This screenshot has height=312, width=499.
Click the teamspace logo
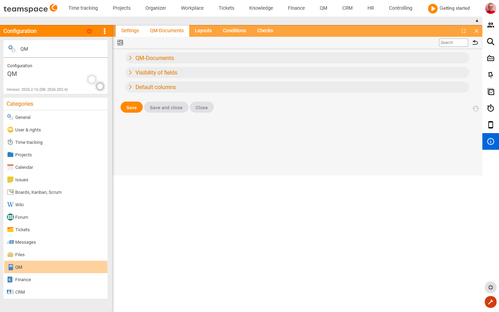coord(30,8)
